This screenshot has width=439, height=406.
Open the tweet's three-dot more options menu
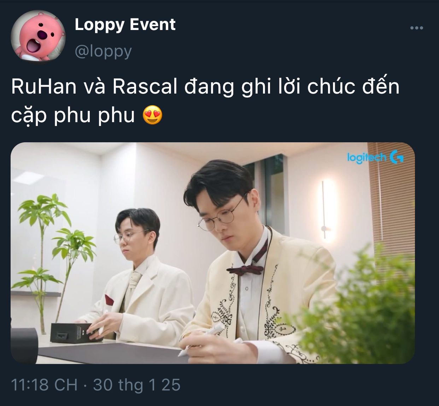[x=416, y=28]
